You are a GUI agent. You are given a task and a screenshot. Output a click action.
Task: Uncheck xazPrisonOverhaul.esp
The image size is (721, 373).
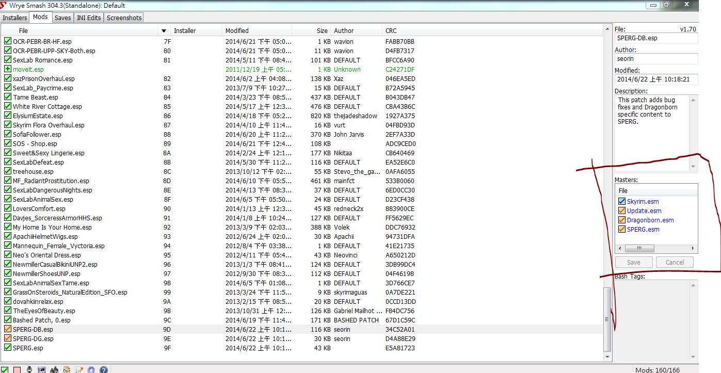[7, 78]
